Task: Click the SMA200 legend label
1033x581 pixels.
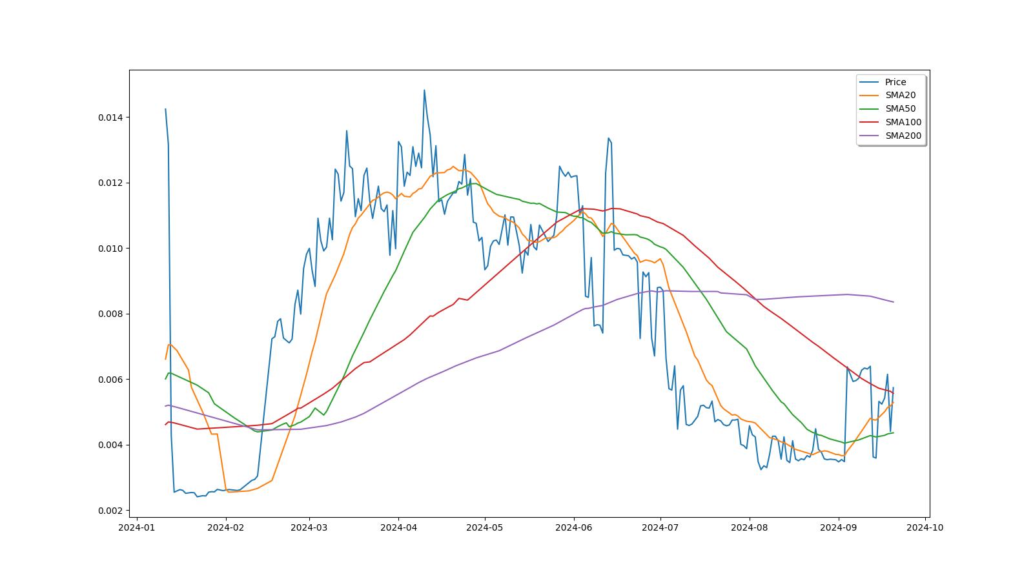Action: 903,136
